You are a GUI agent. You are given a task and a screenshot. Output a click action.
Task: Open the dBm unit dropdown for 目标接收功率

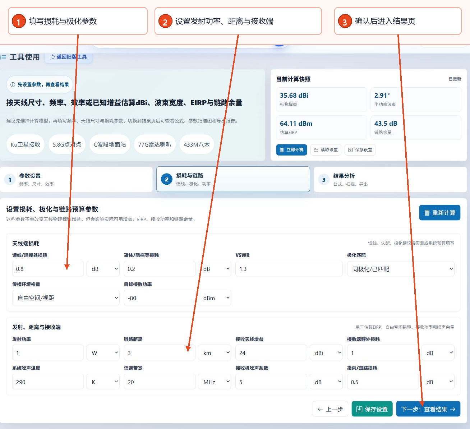[x=215, y=298]
